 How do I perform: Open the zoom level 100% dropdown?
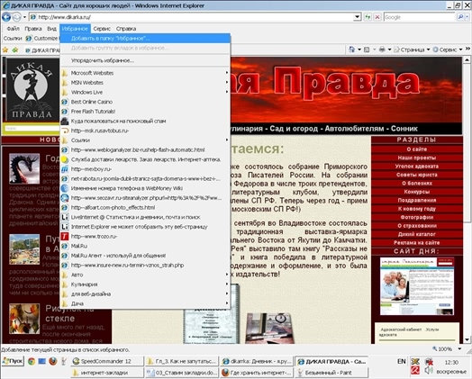(459, 349)
